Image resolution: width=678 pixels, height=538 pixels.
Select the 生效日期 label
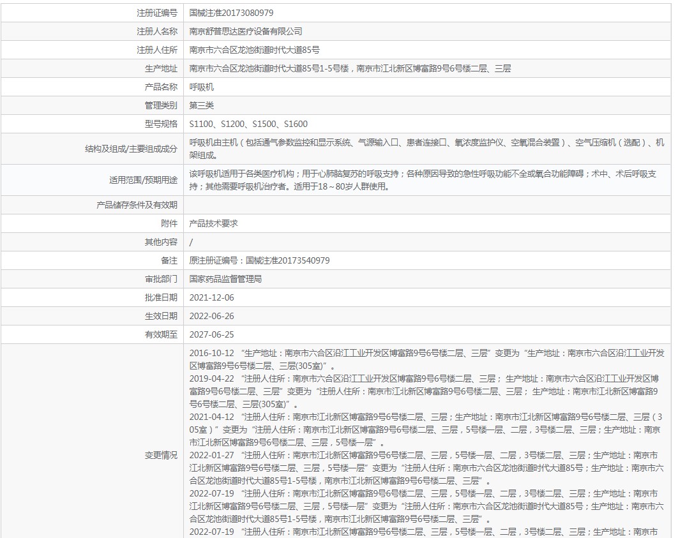(x=161, y=317)
